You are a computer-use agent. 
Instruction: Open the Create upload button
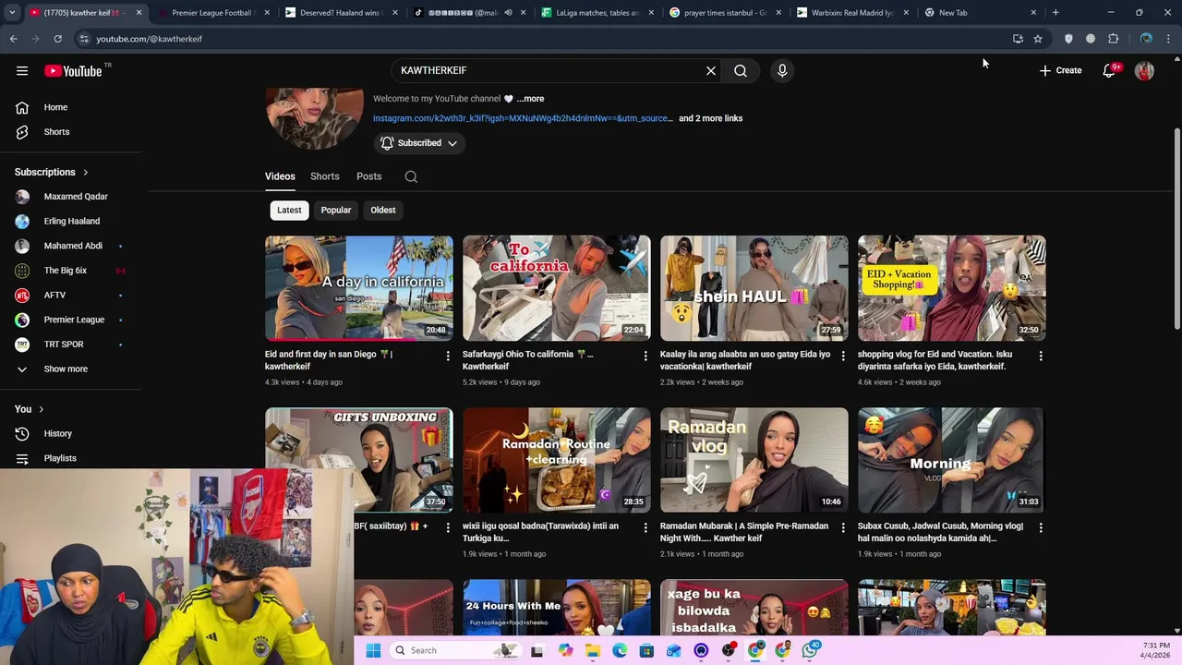pos(1060,70)
